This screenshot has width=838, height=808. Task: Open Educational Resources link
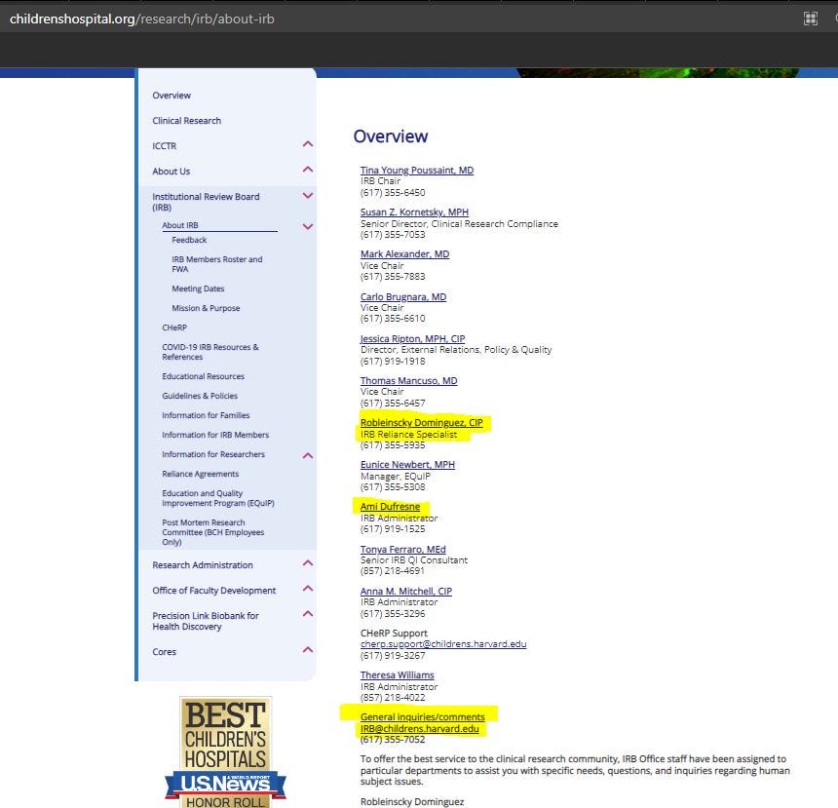pos(203,376)
